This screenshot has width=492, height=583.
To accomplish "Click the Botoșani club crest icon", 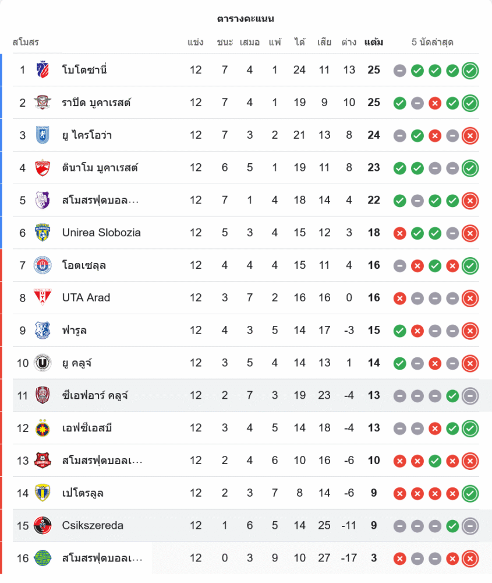I will pos(43,70).
